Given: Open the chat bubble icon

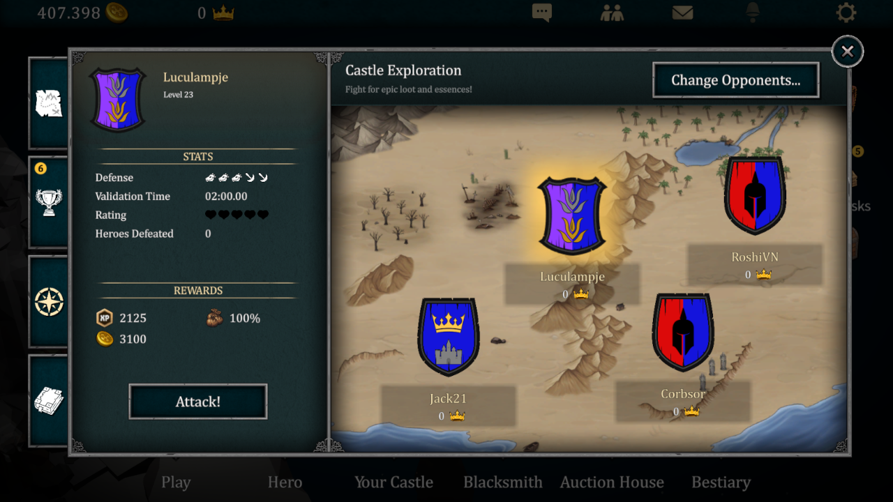Looking at the screenshot, I should click(x=542, y=13).
